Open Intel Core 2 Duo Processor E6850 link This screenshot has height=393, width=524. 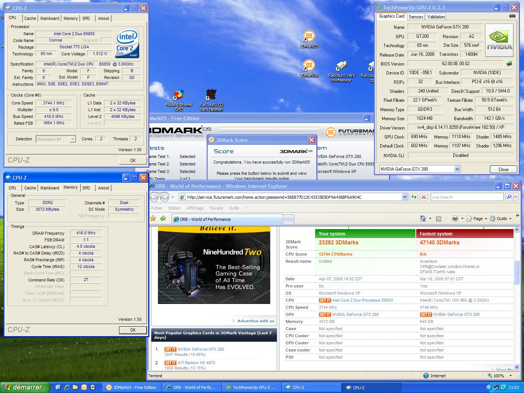(x=362, y=300)
